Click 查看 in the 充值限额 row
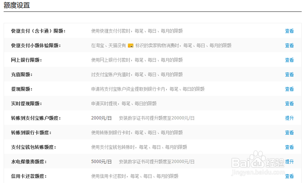Image resolution: width=302 pixels, height=183 pixels. coord(289,75)
